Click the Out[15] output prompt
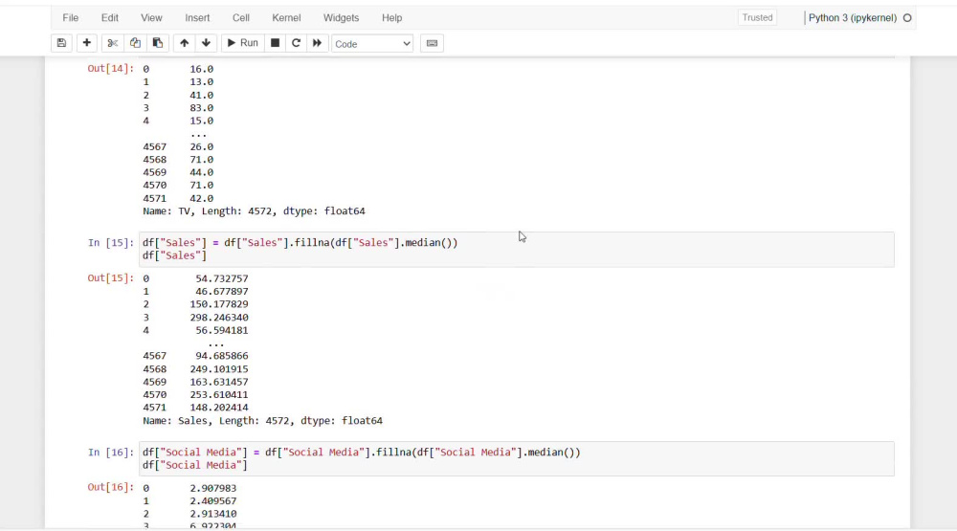 [x=110, y=277]
